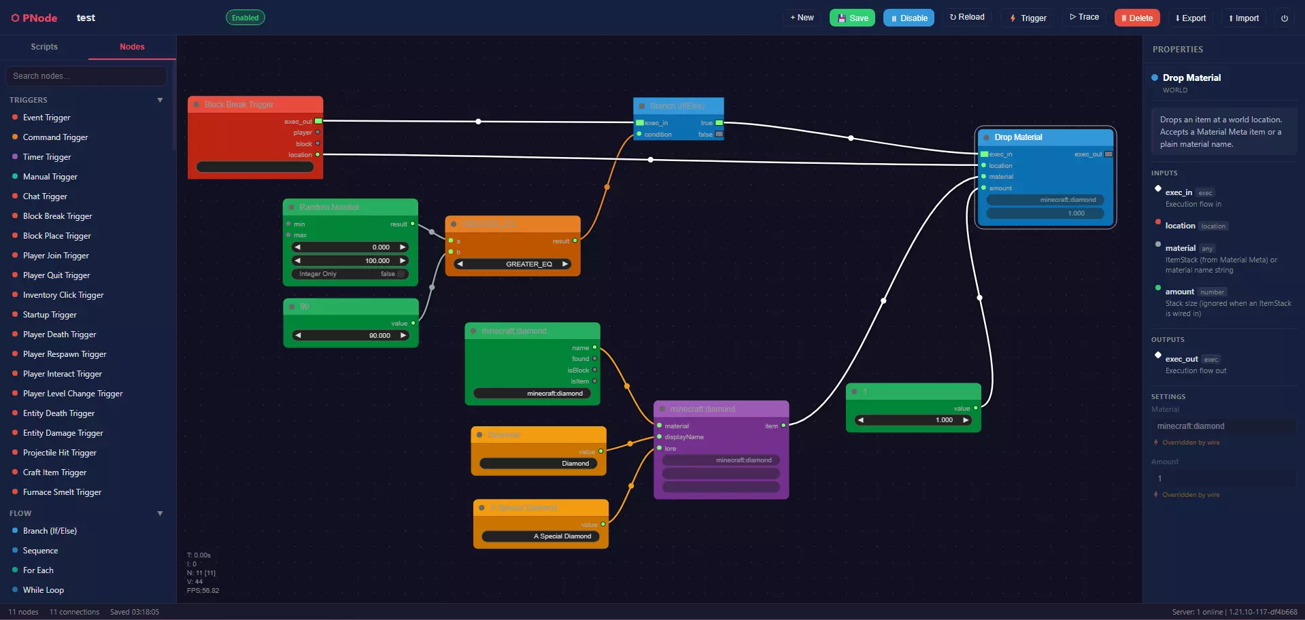Click exec_in port of Drop Material node
The height and width of the screenshot is (620, 1305).
[984, 154]
